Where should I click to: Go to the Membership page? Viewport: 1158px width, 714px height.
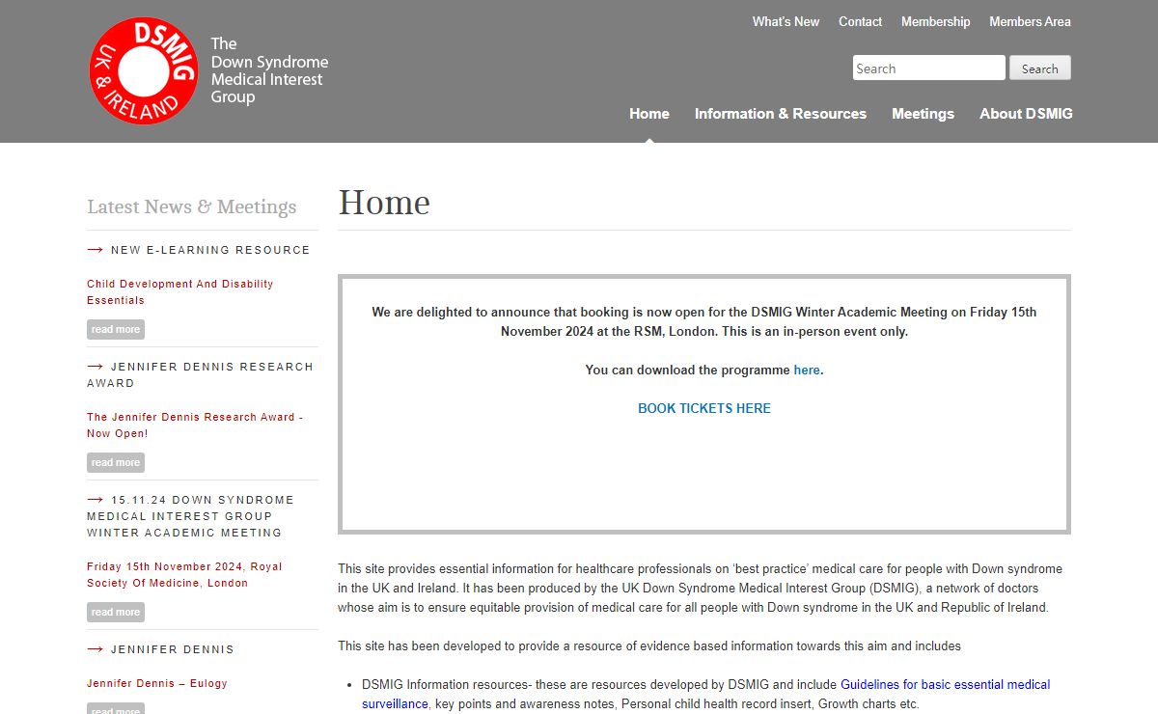click(935, 21)
